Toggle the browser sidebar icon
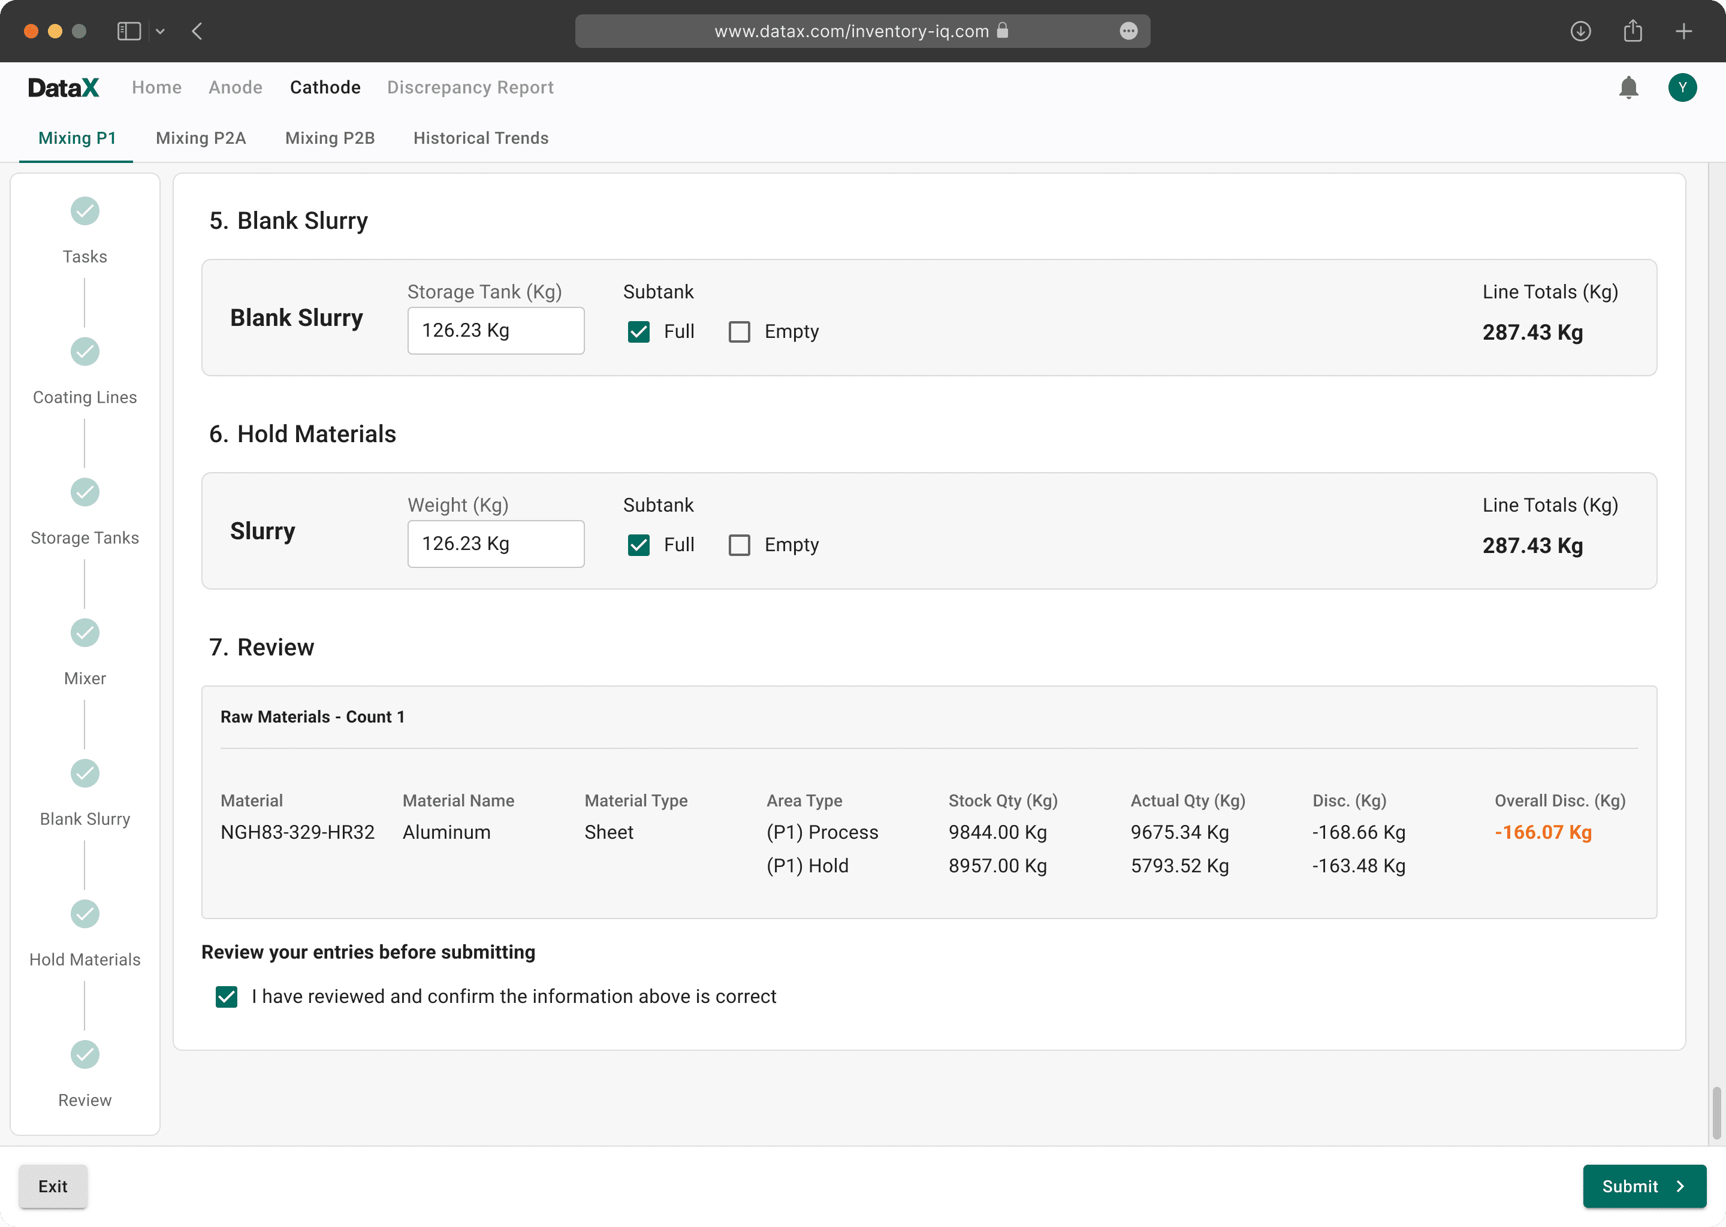 coord(128,31)
